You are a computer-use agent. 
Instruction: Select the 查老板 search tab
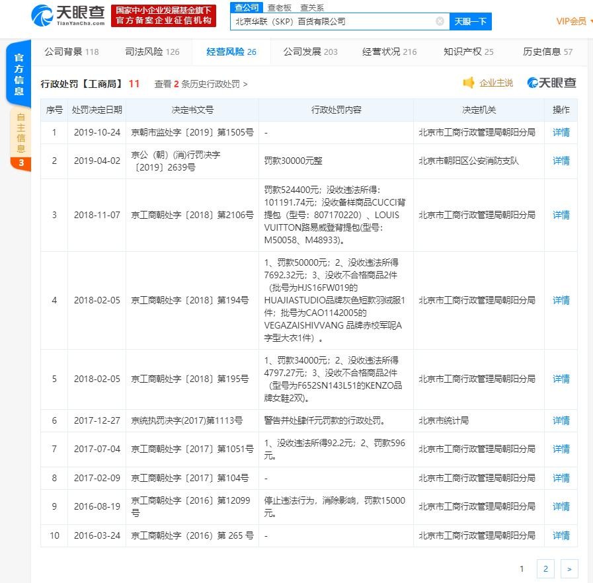[280, 7]
